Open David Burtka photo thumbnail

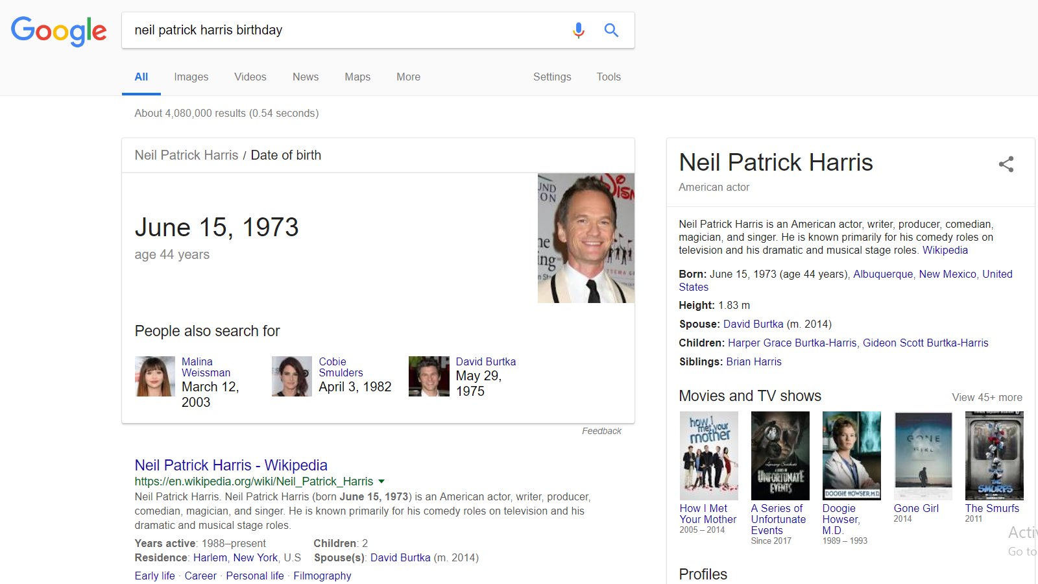point(429,376)
